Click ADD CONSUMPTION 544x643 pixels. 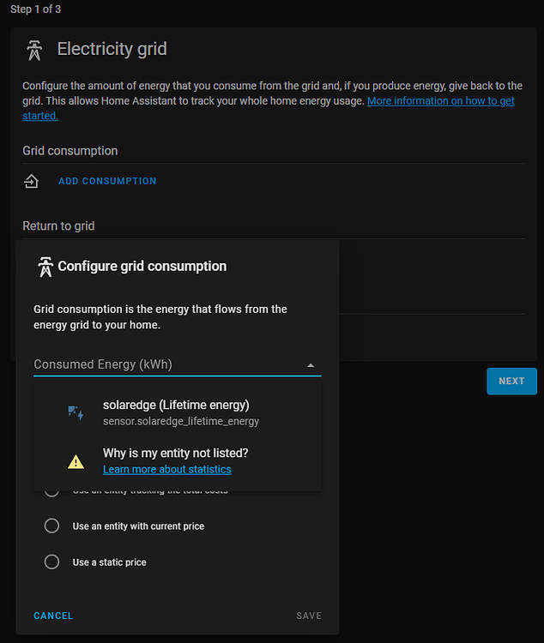point(107,181)
